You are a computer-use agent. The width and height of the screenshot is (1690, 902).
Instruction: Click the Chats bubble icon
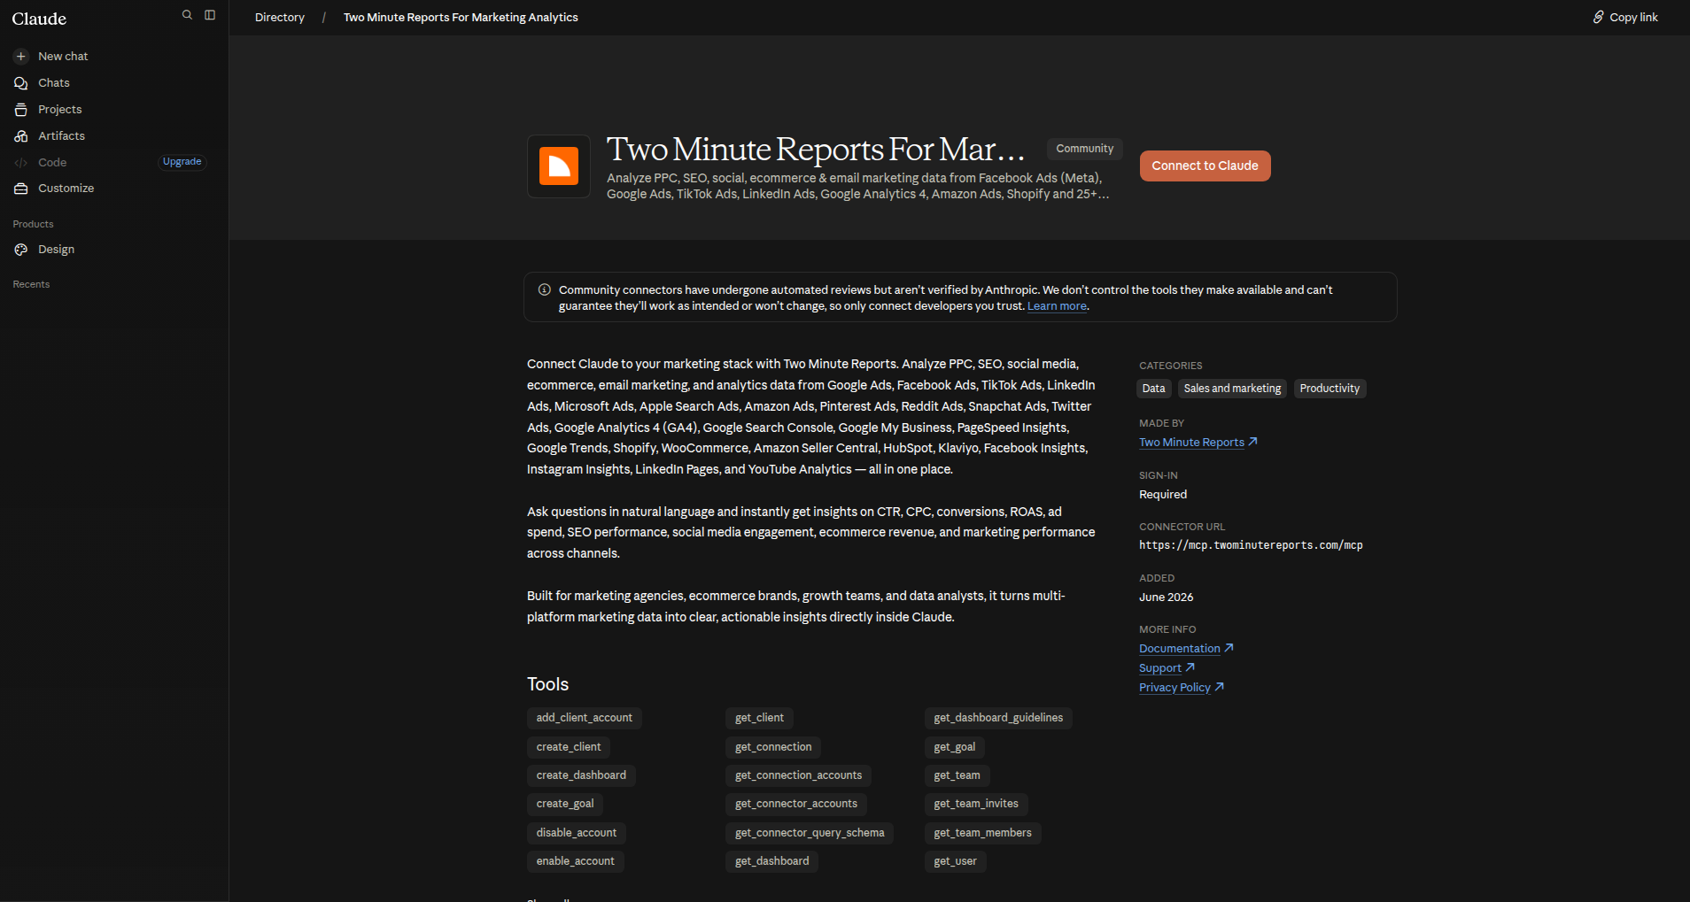point(21,83)
